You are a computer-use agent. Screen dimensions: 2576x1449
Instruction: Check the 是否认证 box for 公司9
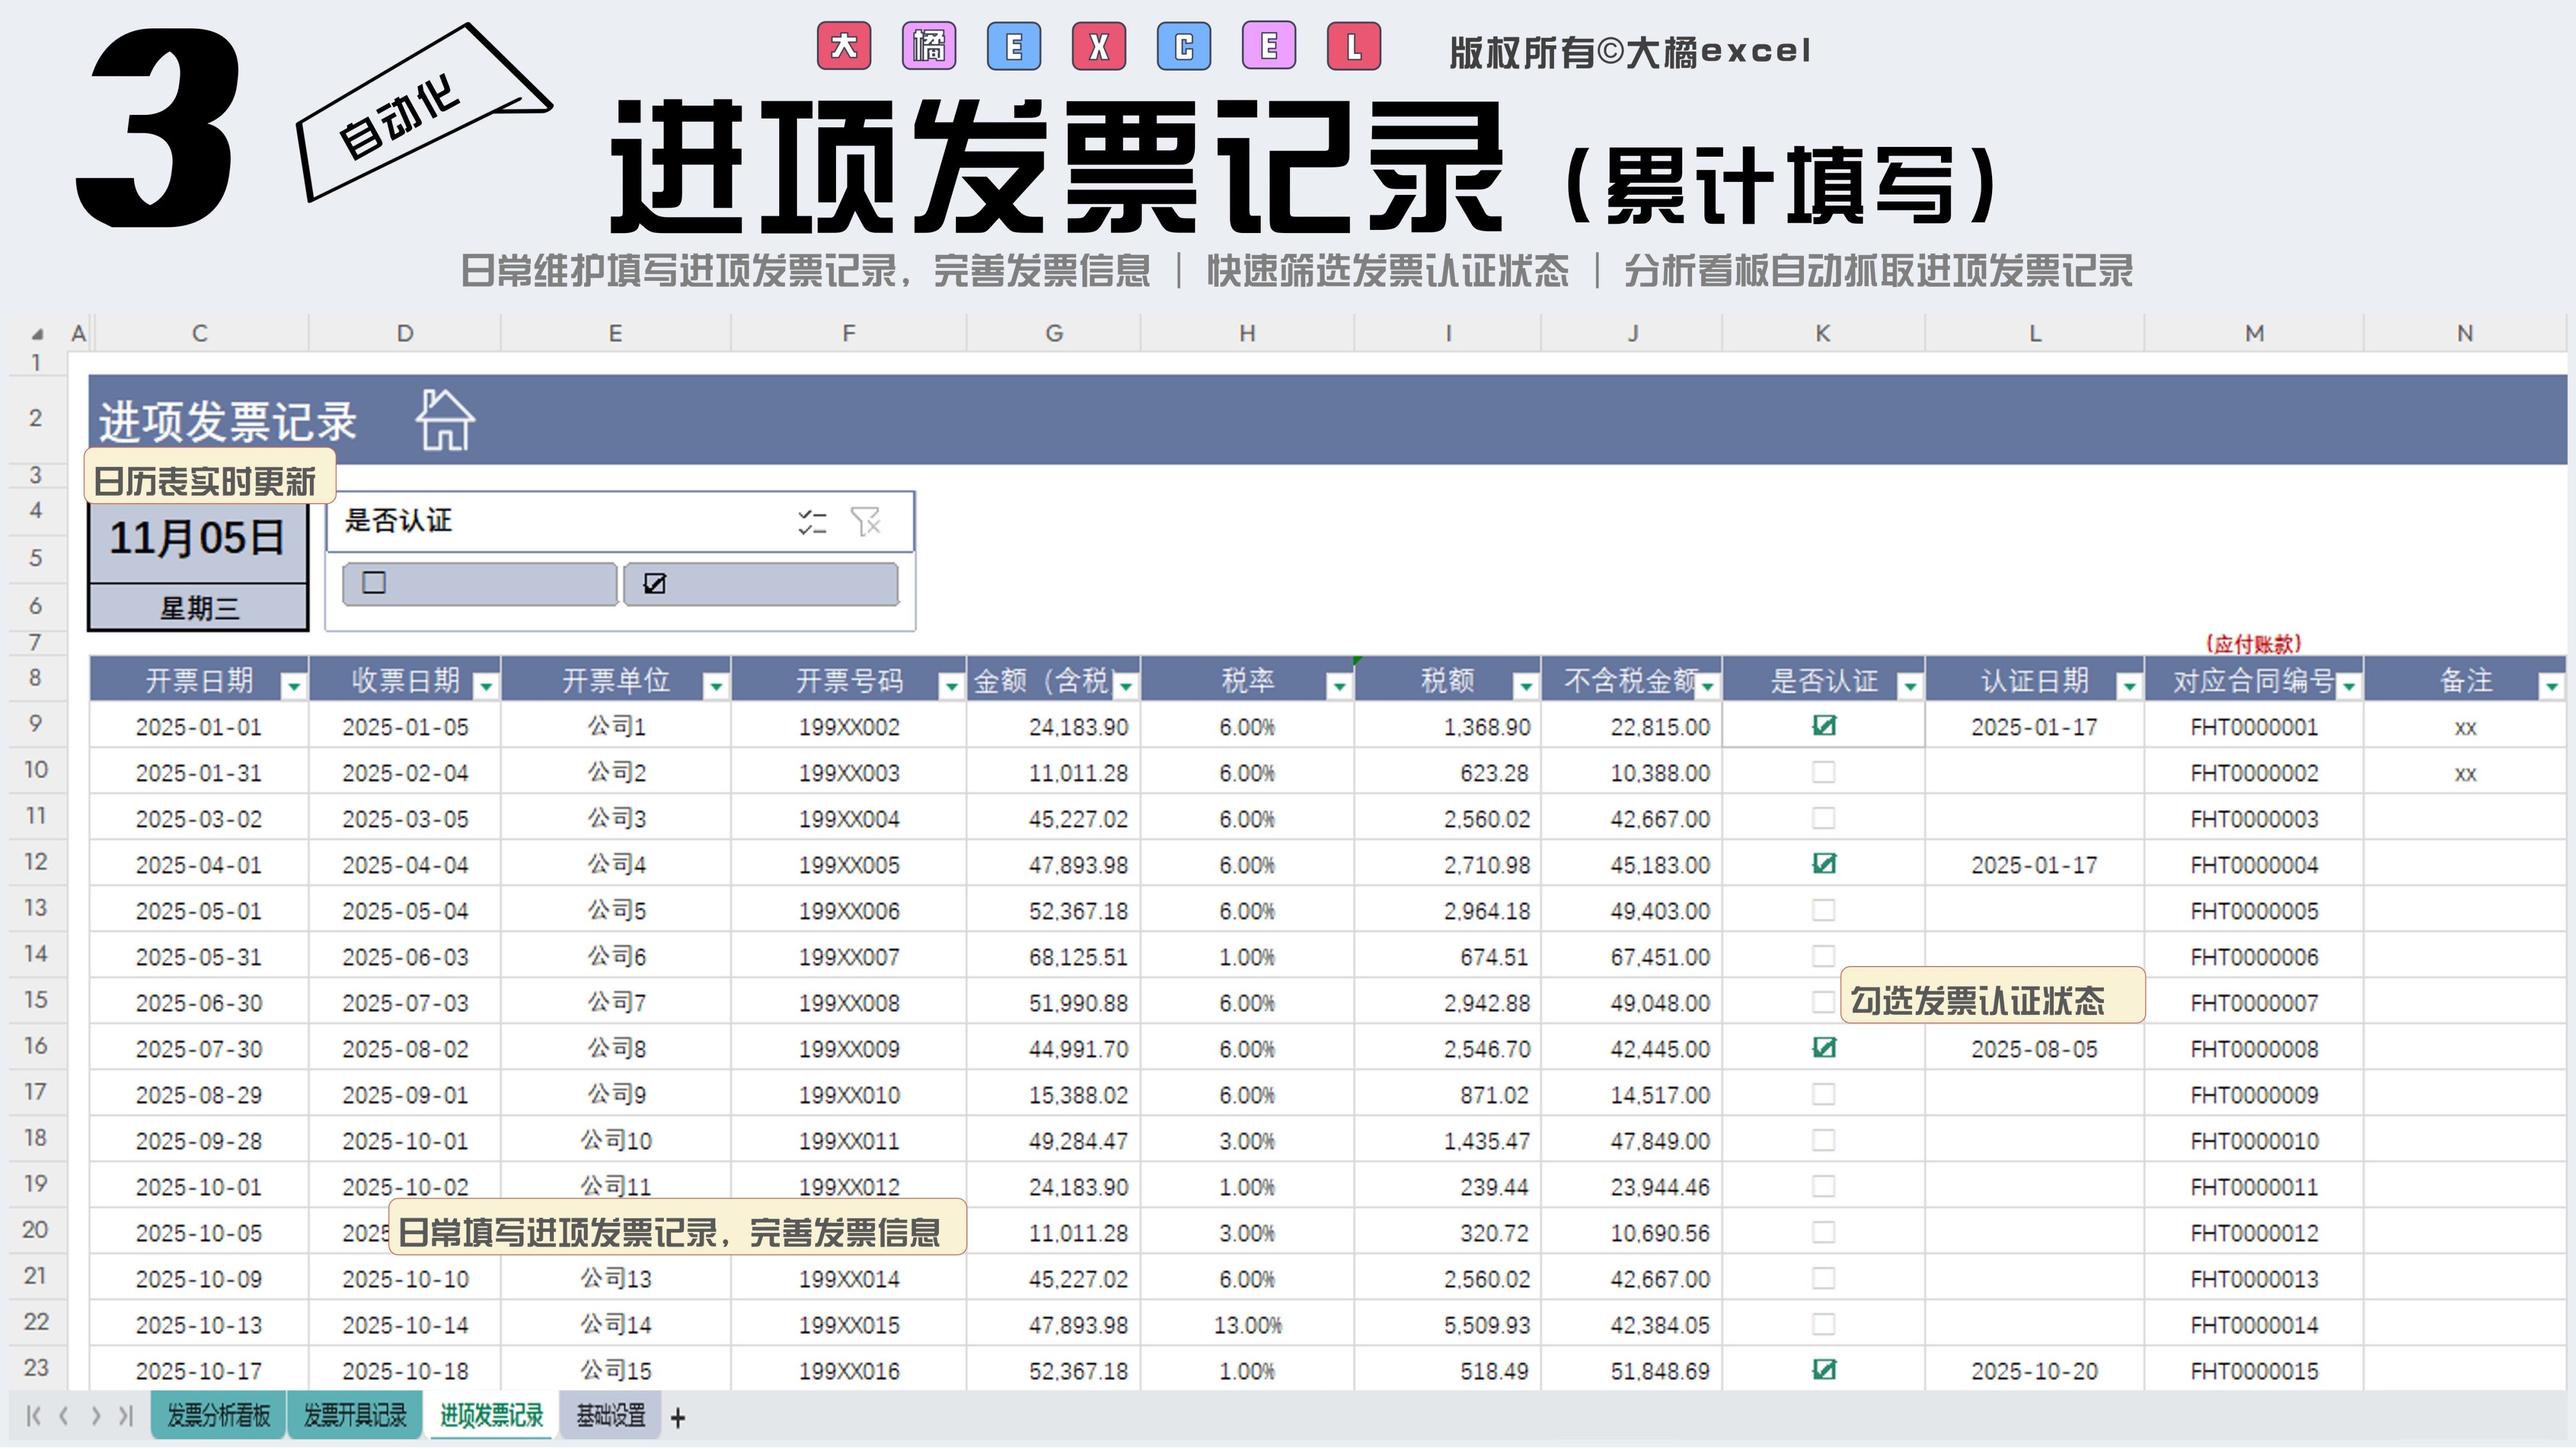1823,1094
